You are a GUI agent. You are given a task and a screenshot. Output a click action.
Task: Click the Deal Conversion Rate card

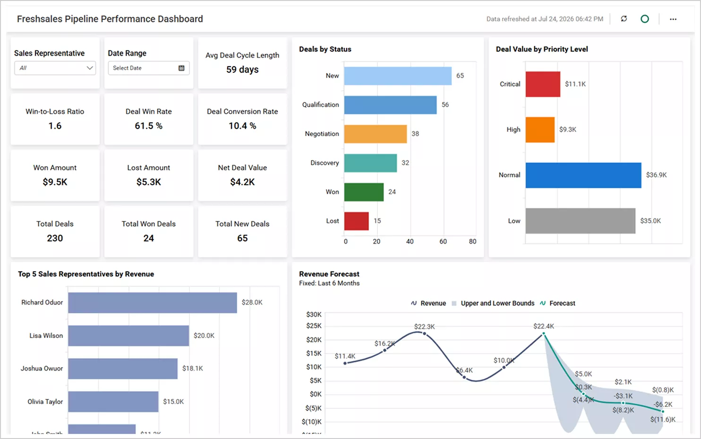(x=242, y=119)
